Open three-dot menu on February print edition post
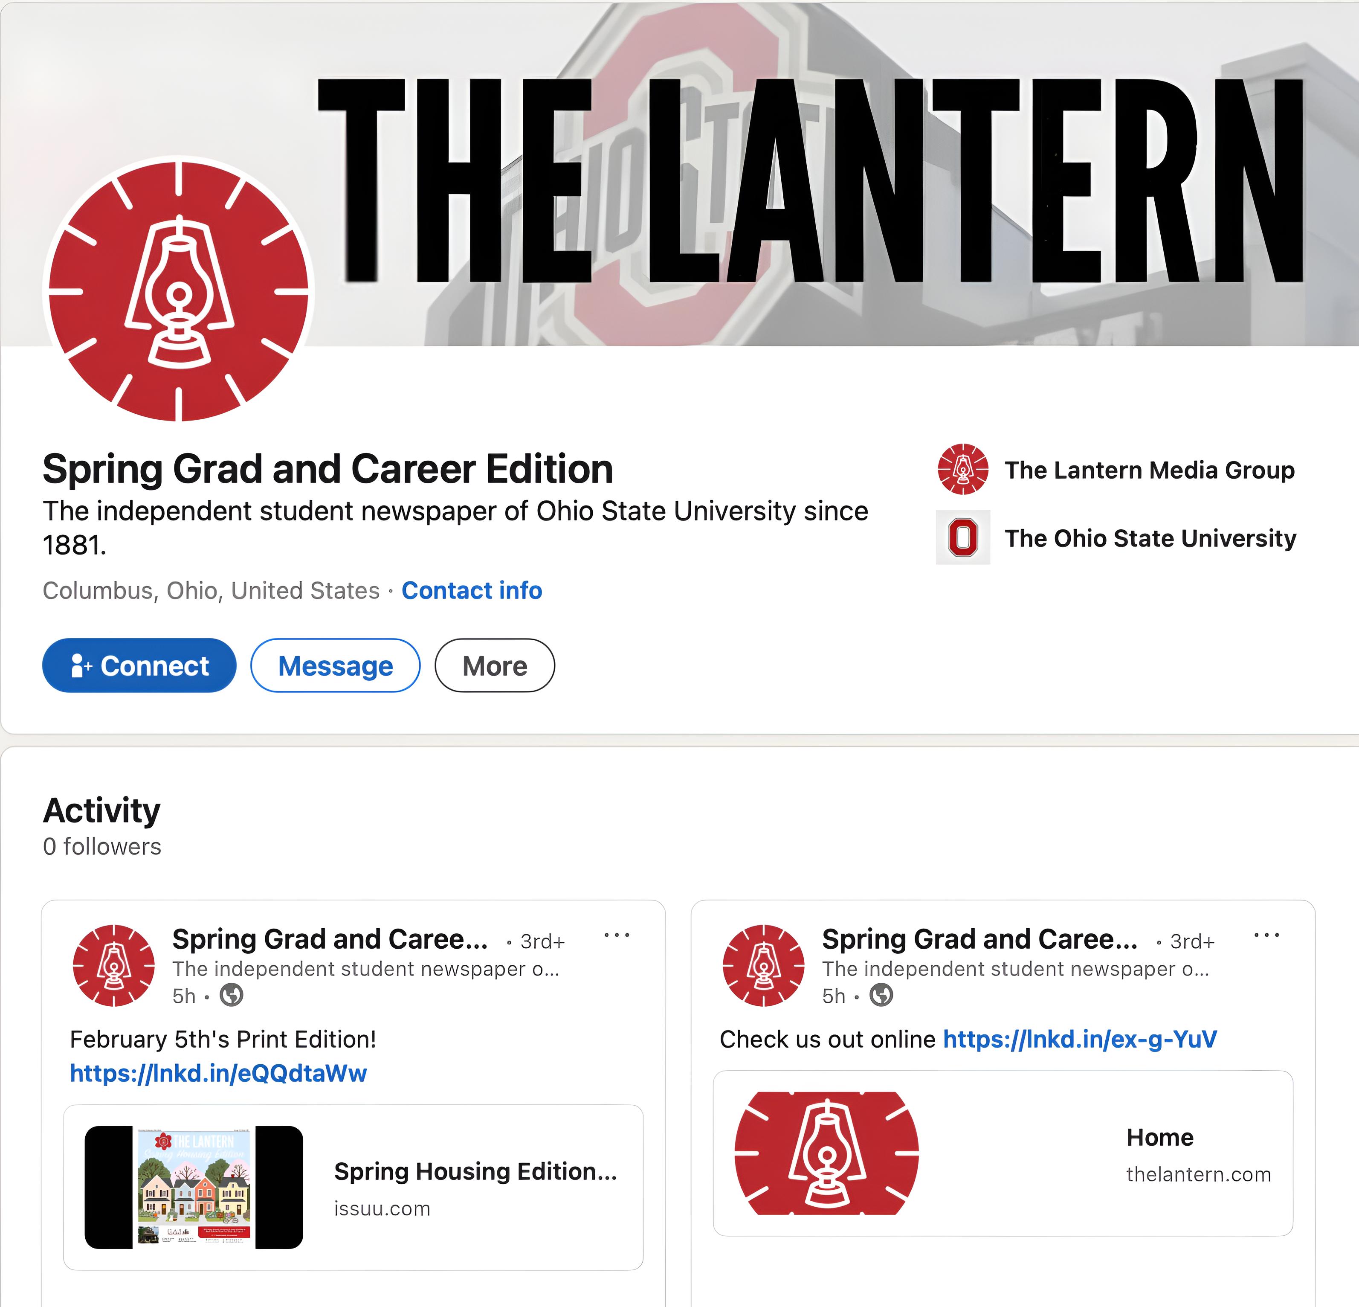The height and width of the screenshot is (1307, 1359). click(617, 935)
